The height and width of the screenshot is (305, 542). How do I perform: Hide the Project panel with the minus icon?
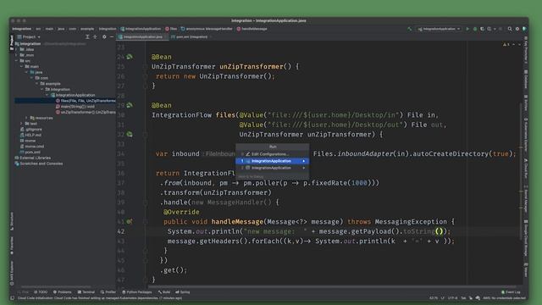[x=112, y=36]
